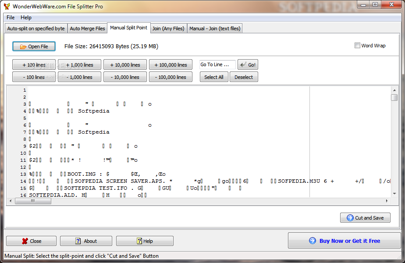Click the Manual Split status bar message
The height and width of the screenshot is (263, 405).
click(82, 256)
